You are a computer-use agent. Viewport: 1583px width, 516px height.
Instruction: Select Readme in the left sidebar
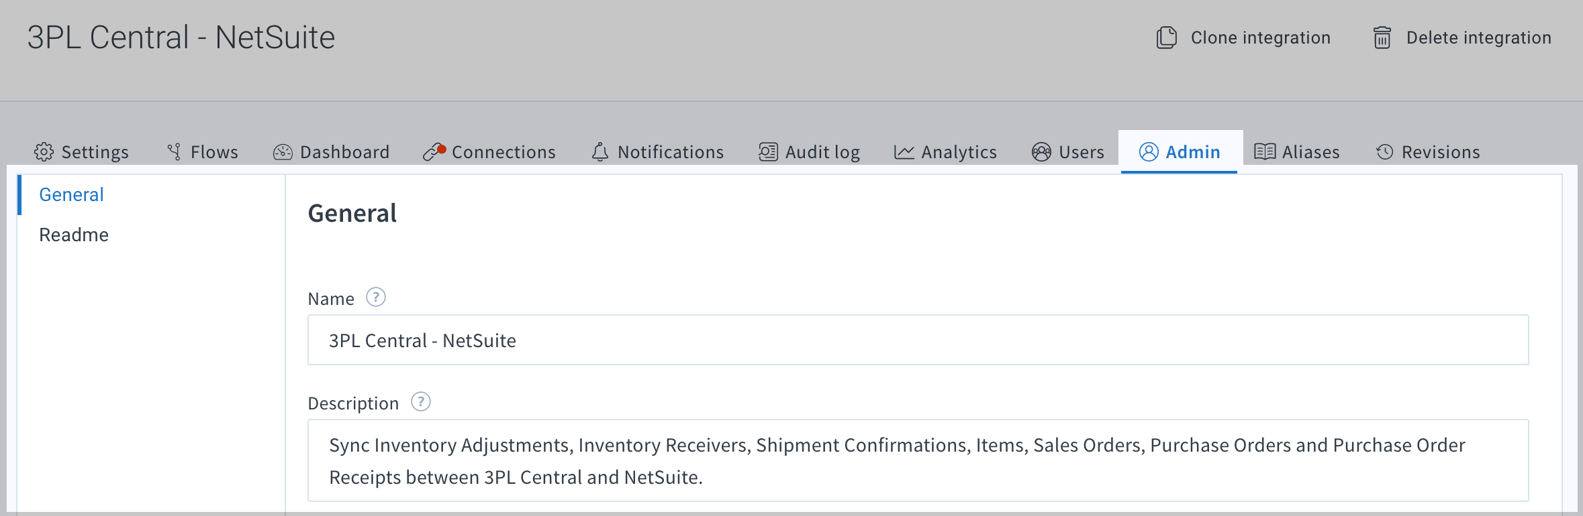click(x=74, y=235)
